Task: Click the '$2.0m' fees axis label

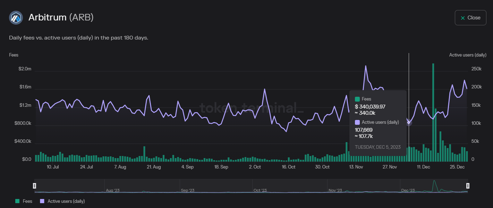Action: (25, 69)
